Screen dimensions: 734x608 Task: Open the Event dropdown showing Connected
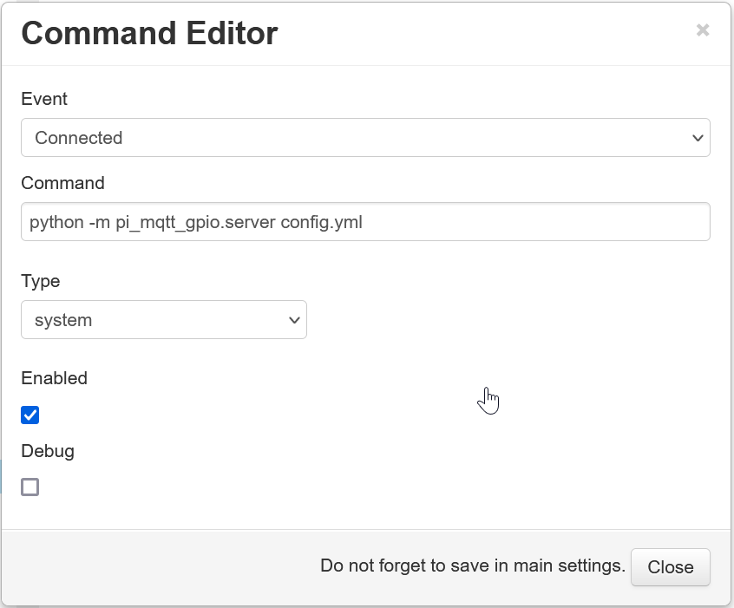365,138
